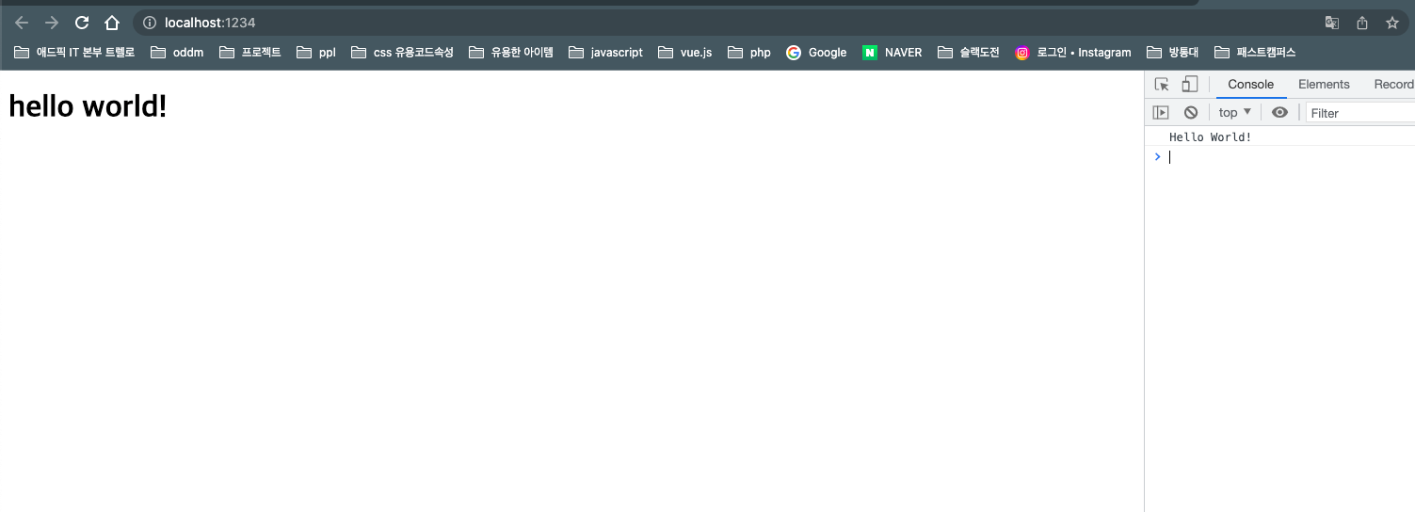This screenshot has height=512, width=1415.
Task: Open the 패스트캠퍼스 bookmark folder
Action: [x=1255, y=53]
